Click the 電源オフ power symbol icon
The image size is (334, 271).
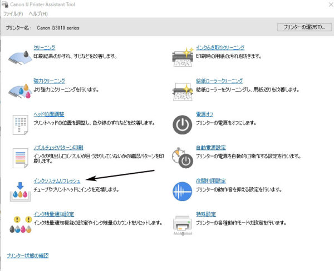[x=183, y=125]
